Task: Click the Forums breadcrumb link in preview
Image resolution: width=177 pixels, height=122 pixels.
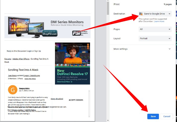Action: (8, 59)
